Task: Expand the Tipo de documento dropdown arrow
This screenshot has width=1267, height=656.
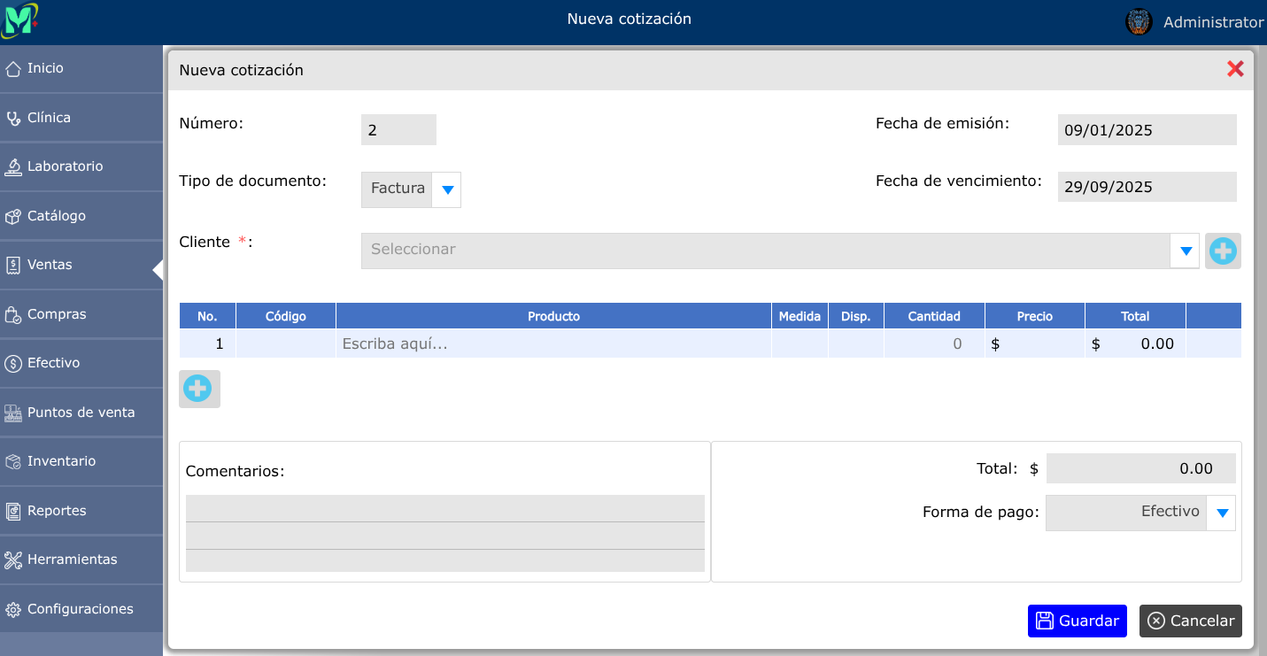Action: [447, 189]
